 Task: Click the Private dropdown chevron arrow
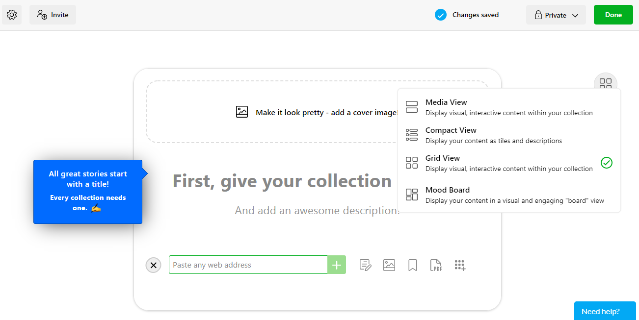point(575,15)
